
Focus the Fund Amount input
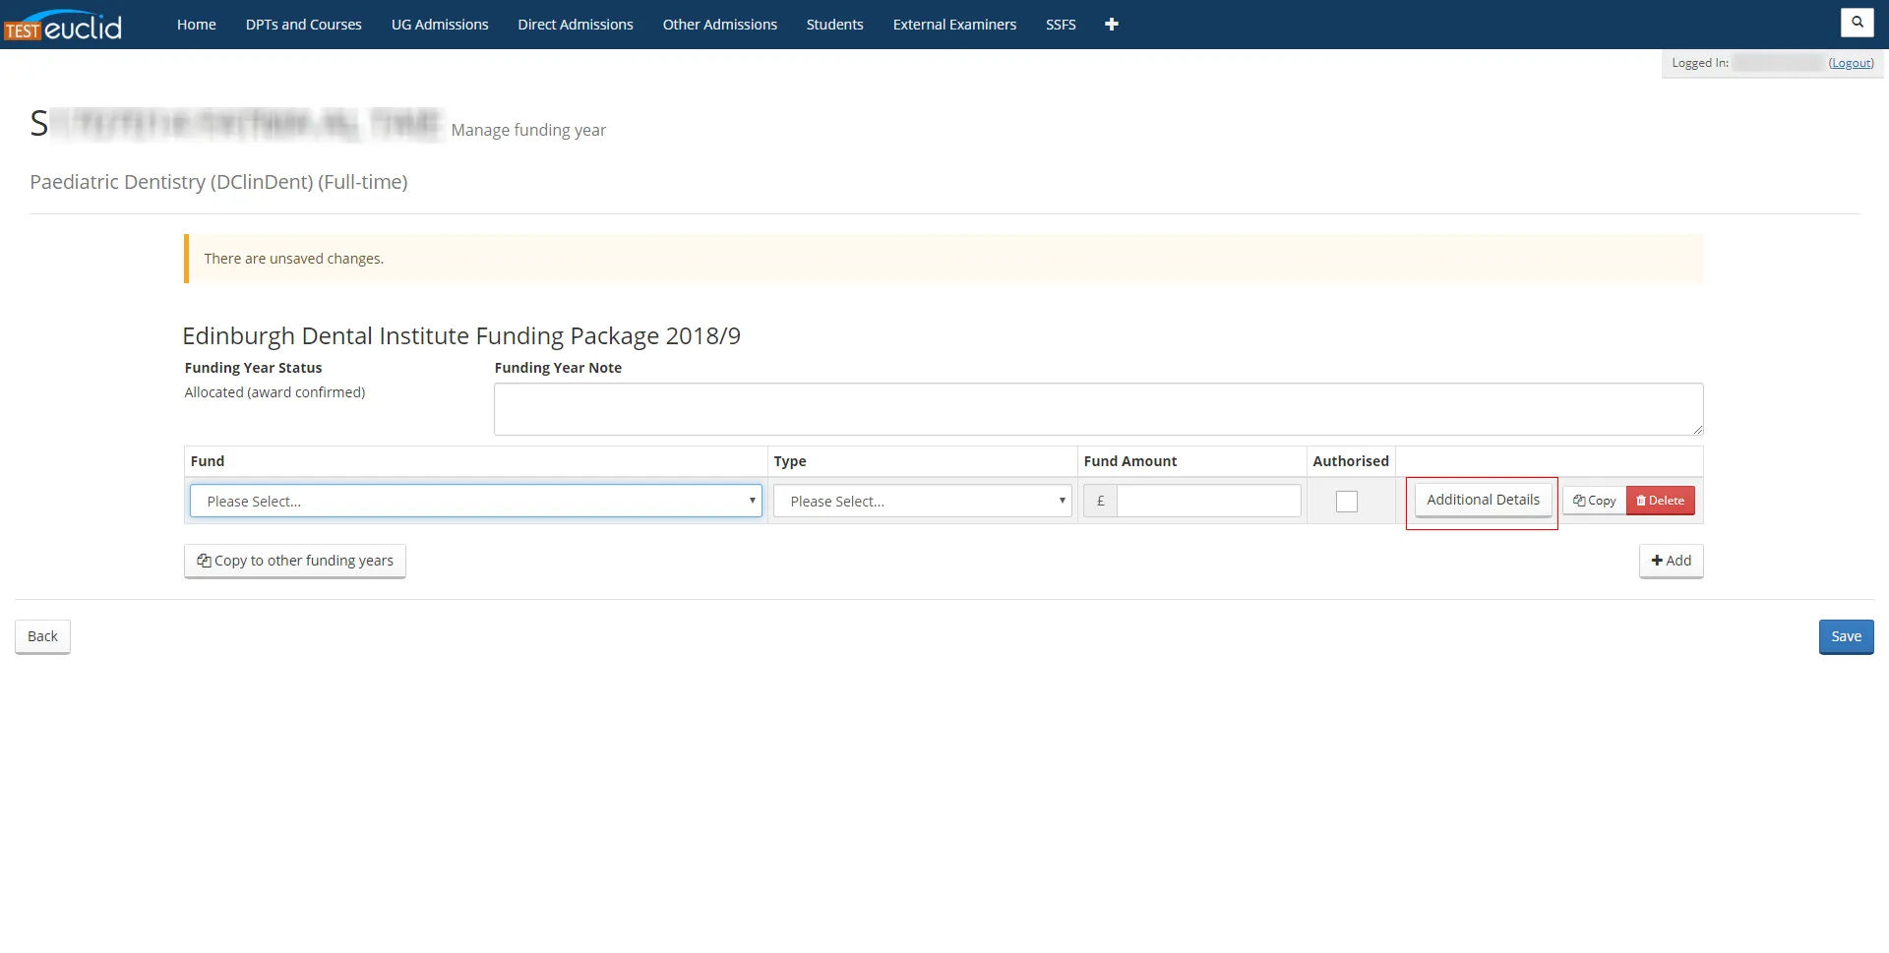coord(1208,501)
